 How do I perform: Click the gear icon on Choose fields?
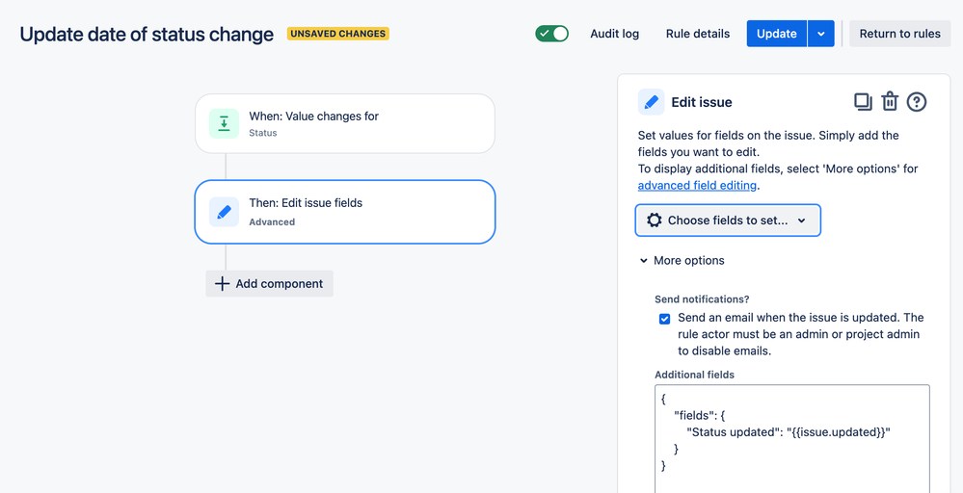coord(655,221)
